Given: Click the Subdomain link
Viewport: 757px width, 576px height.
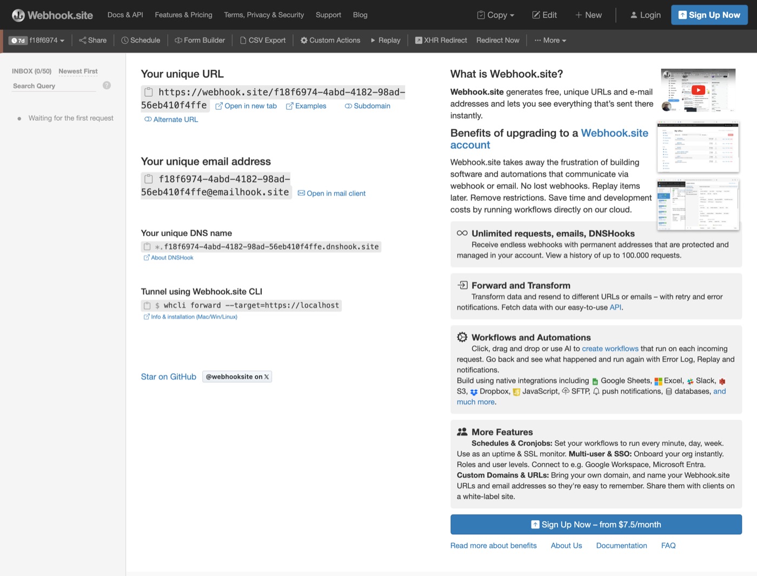Looking at the screenshot, I should tap(368, 106).
